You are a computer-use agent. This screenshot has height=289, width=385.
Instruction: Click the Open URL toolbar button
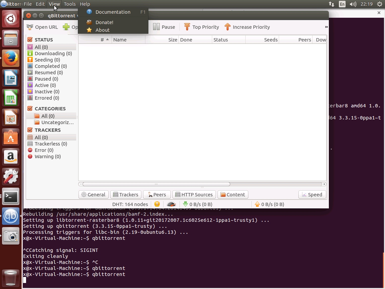click(x=42, y=27)
